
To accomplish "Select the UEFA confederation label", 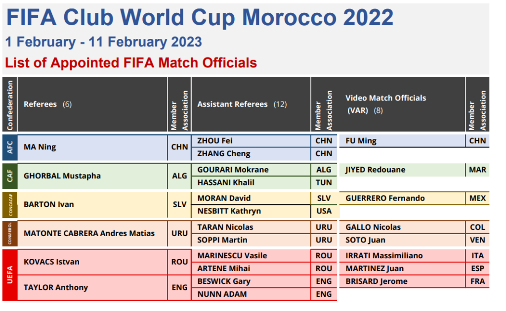I will coord(10,275).
